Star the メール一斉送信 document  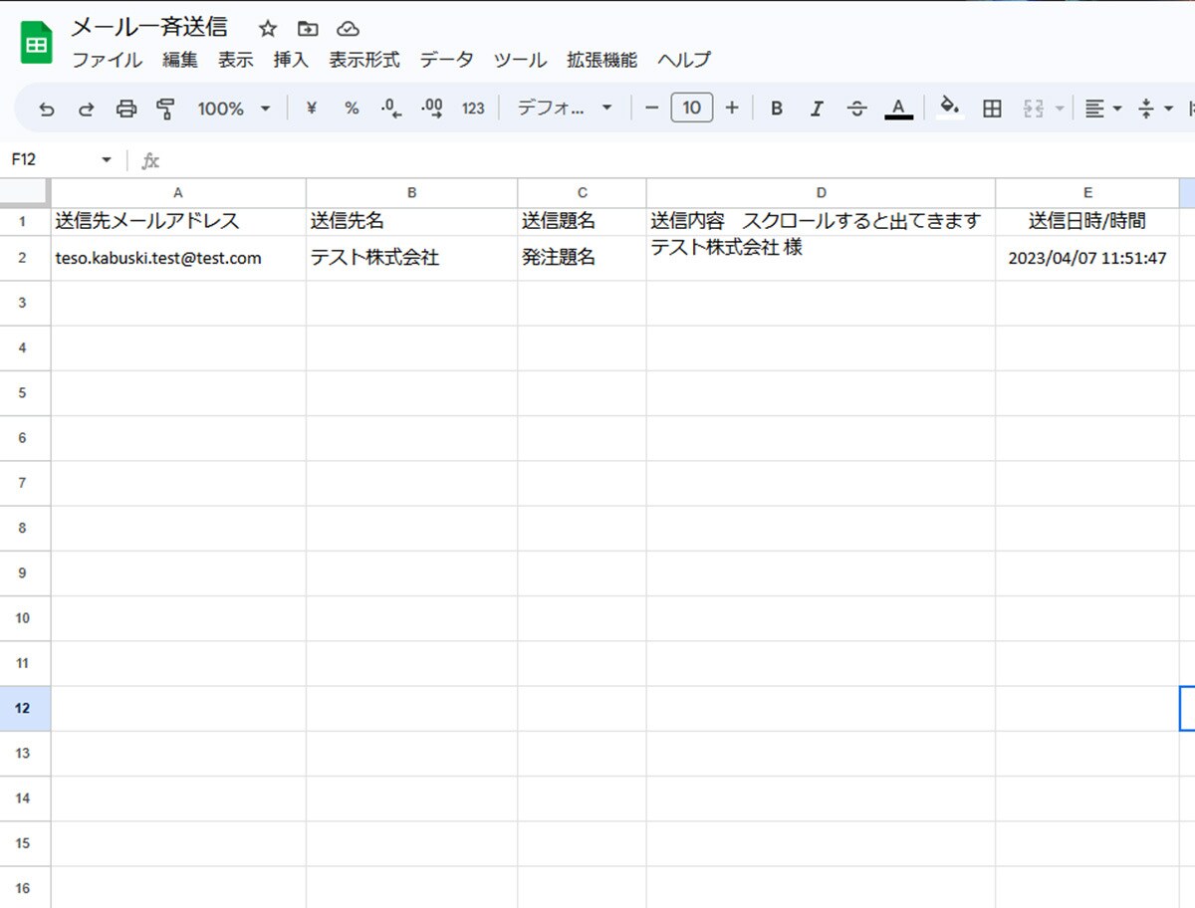point(267,28)
